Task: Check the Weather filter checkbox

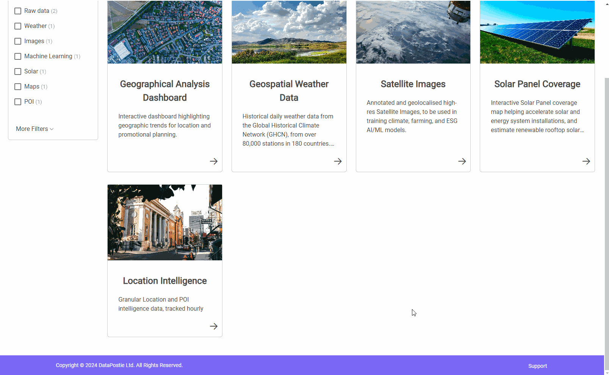Action: tap(18, 26)
